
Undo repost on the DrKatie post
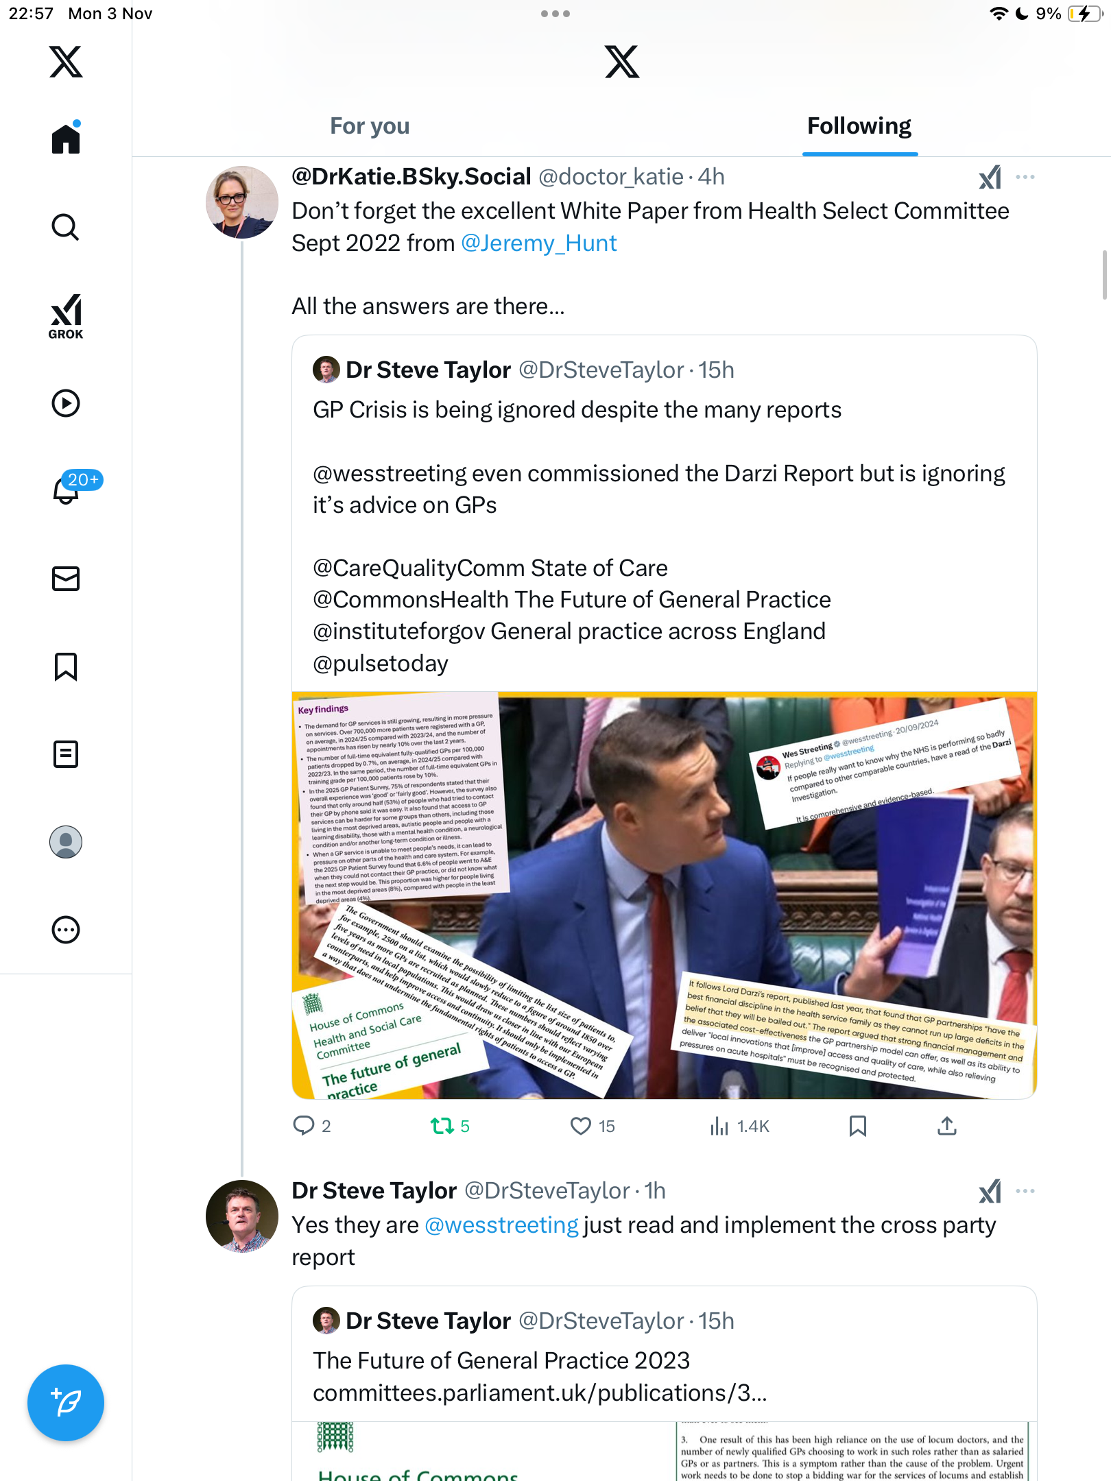[442, 1126]
